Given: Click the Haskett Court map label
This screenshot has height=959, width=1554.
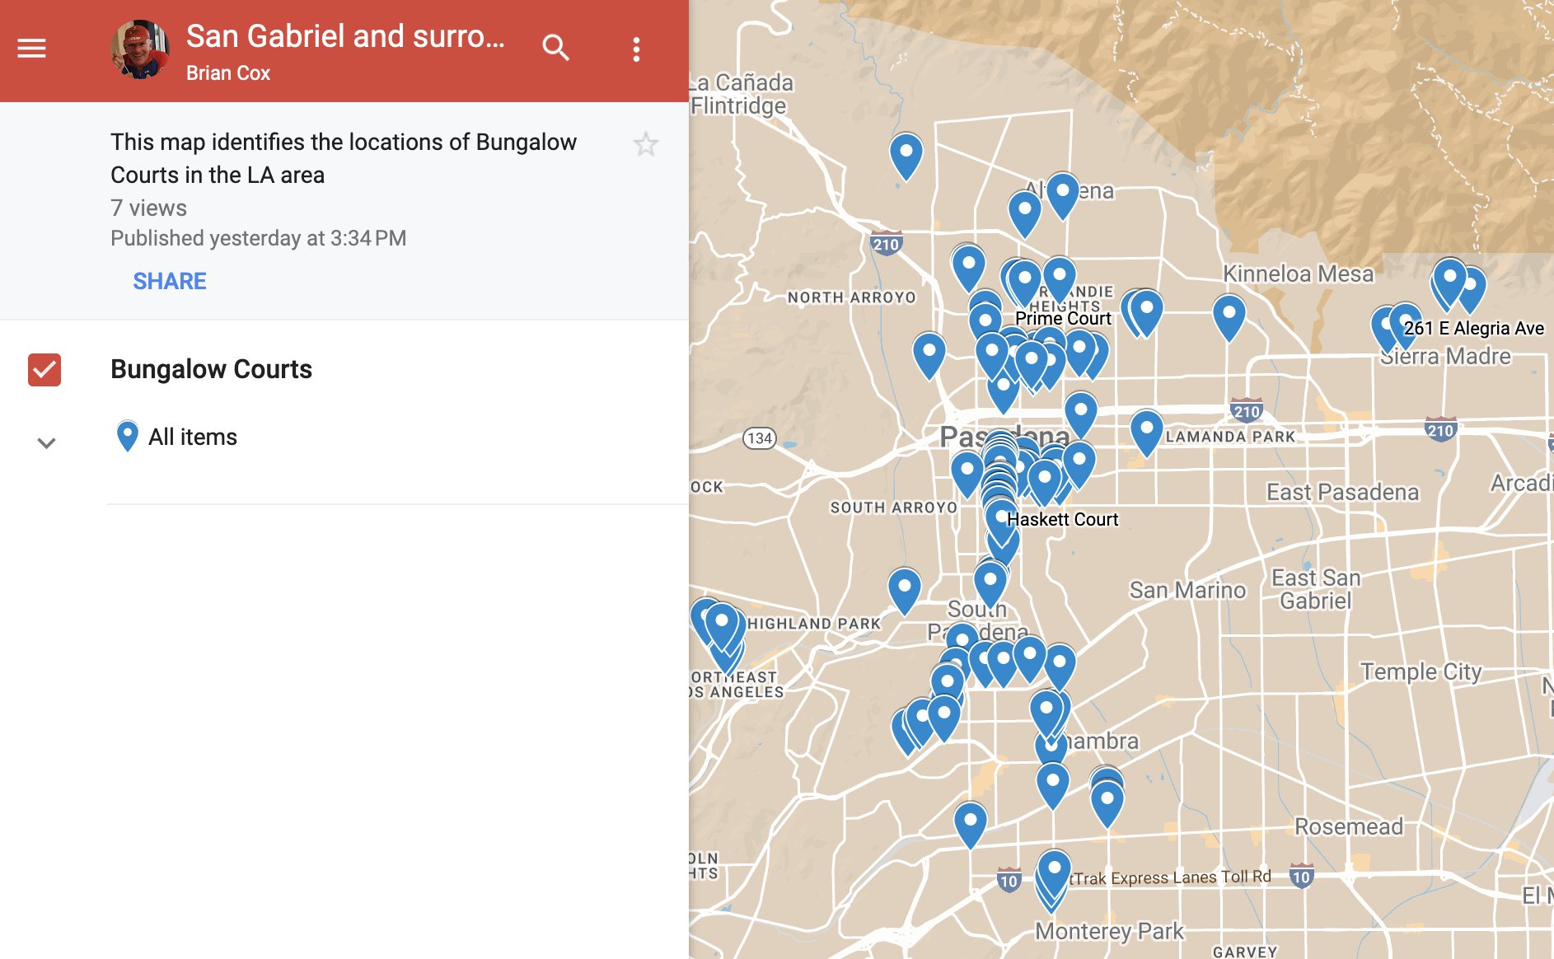Looking at the screenshot, I should [x=1062, y=519].
